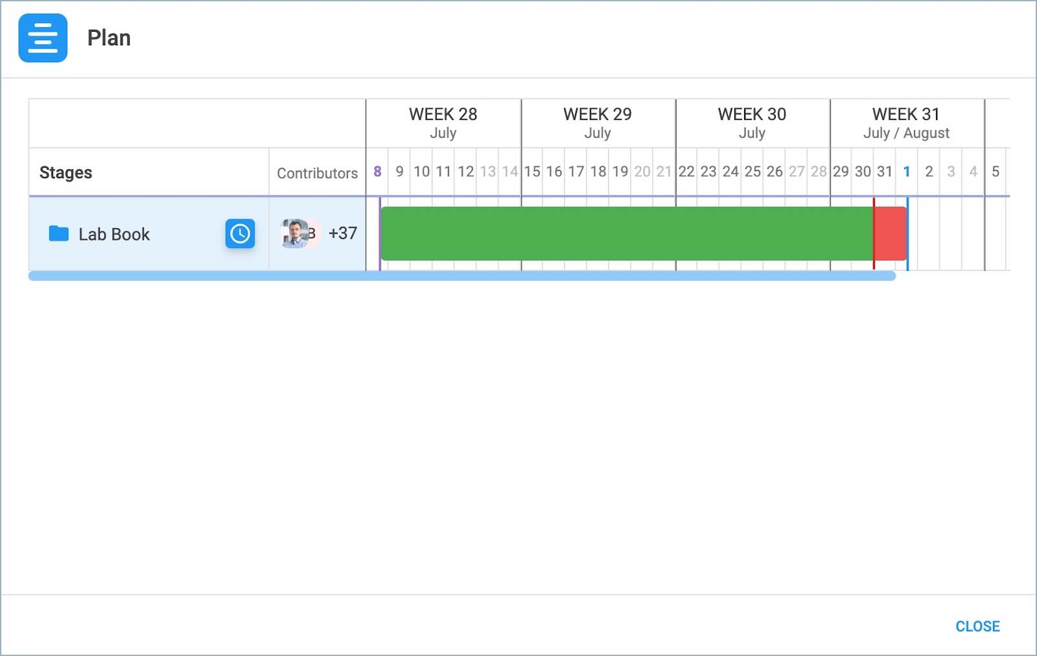Click day 15 in the timeline header
This screenshot has width=1037, height=656.
click(532, 172)
